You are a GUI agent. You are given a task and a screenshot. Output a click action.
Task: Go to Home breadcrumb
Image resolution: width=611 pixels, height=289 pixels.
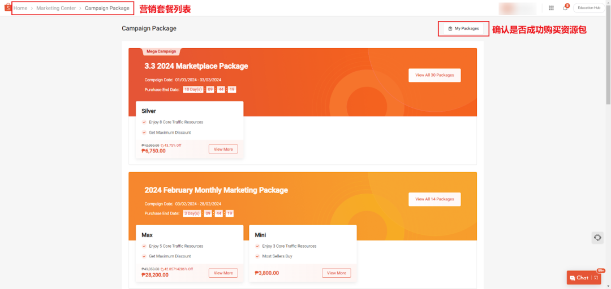tap(20, 8)
